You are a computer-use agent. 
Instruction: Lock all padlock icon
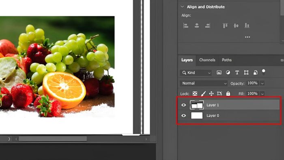pos(228,93)
